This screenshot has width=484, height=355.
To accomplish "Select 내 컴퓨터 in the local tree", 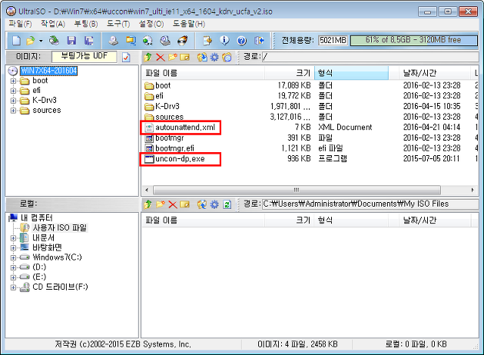I will [36, 218].
